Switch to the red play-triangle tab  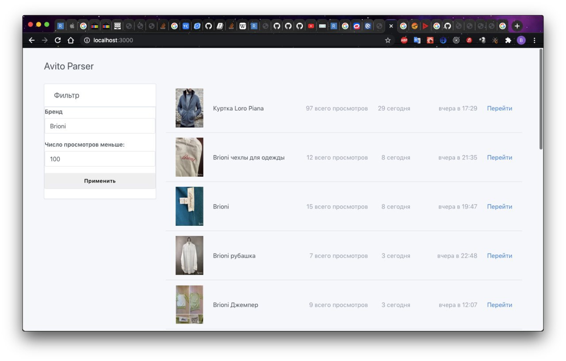click(425, 26)
